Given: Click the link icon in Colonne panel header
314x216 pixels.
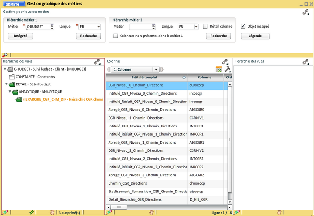Looking at the screenshot, I should 225,61.
